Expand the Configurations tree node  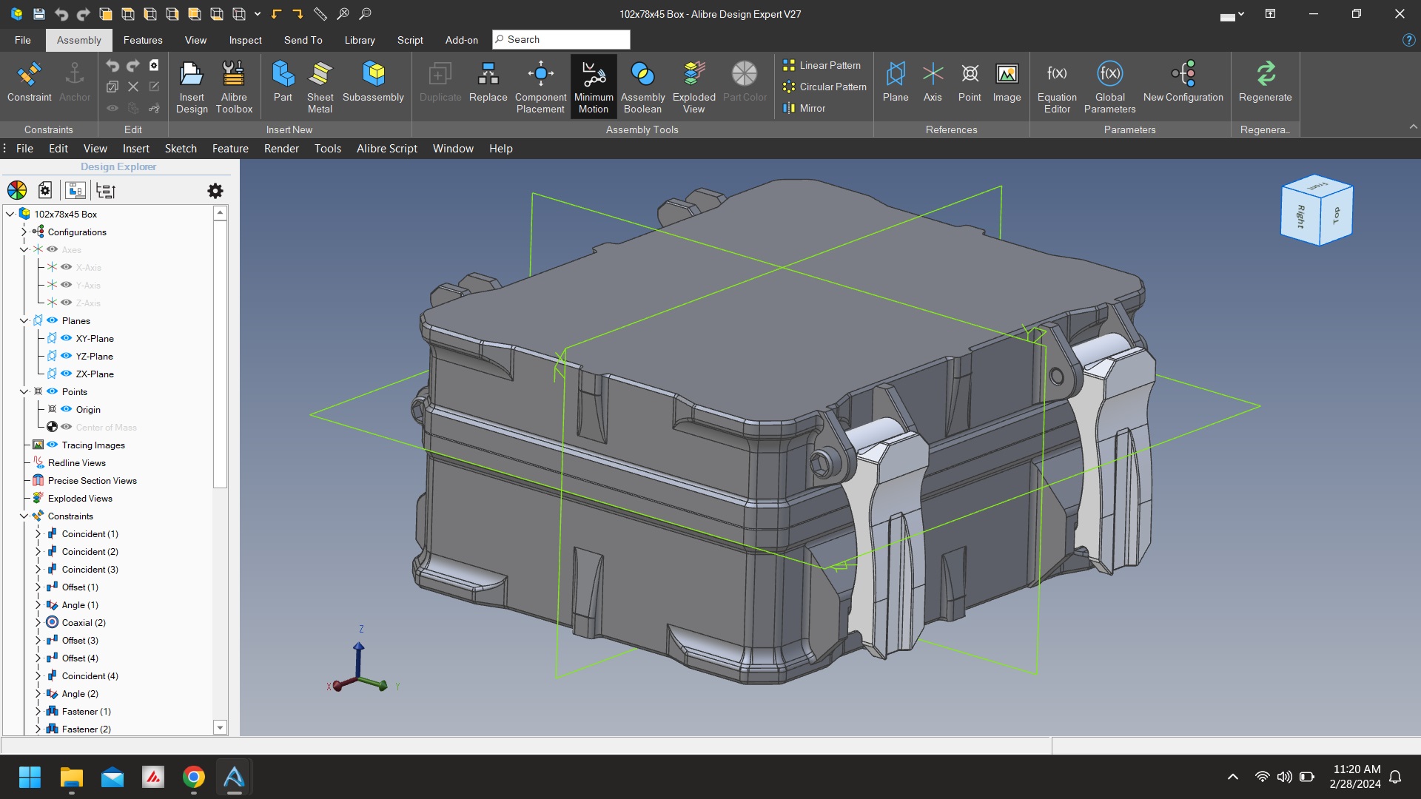pyautogui.click(x=24, y=232)
